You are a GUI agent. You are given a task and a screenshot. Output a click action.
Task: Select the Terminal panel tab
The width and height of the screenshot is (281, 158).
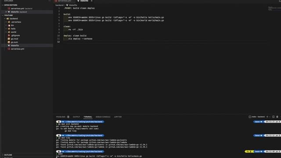(88, 117)
